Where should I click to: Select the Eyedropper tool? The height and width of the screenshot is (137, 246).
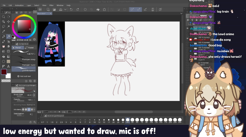[x=4, y=31]
